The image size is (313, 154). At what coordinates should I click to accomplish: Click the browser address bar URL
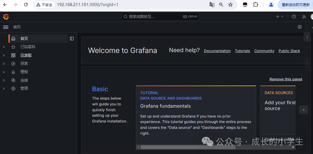(x=88, y=5)
